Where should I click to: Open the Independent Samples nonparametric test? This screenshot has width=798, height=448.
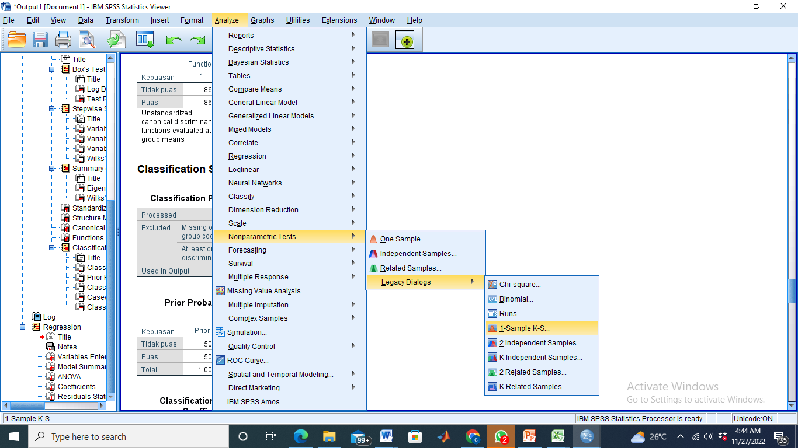point(418,254)
